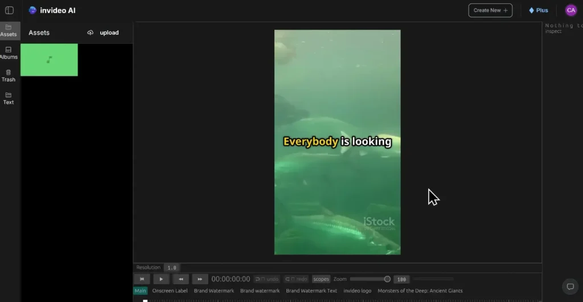Open the Assets folder in sidebar
Image resolution: width=583 pixels, height=302 pixels.
[x=9, y=31]
